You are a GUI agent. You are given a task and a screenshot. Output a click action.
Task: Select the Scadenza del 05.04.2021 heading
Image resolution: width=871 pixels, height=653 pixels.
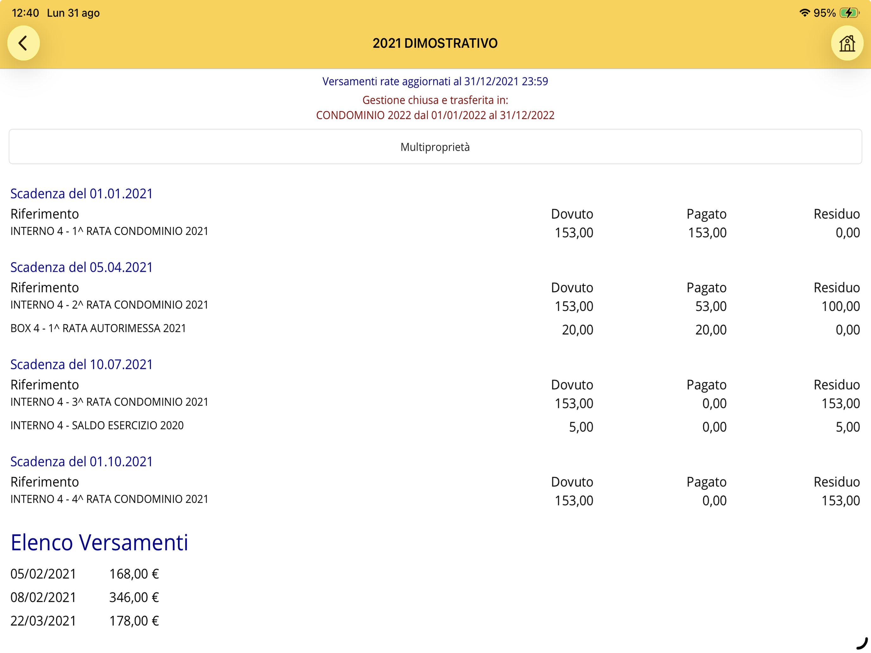pyautogui.click(x=81, y=267)
